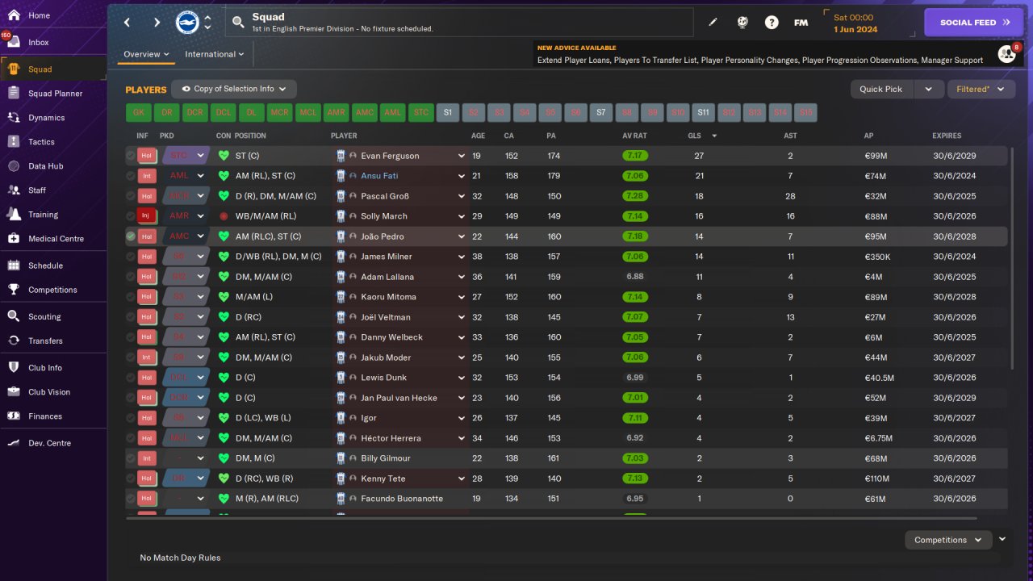Tick Solly March's row selection circle
This screenshot has height=581, width=1033.
(131, 216)
